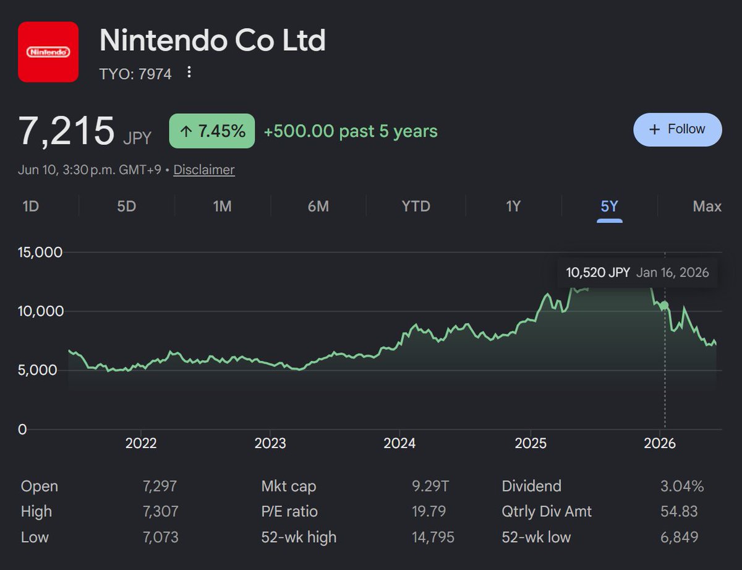
Task: Click the plus icon in Follow button
Action: tap(655, 129)
